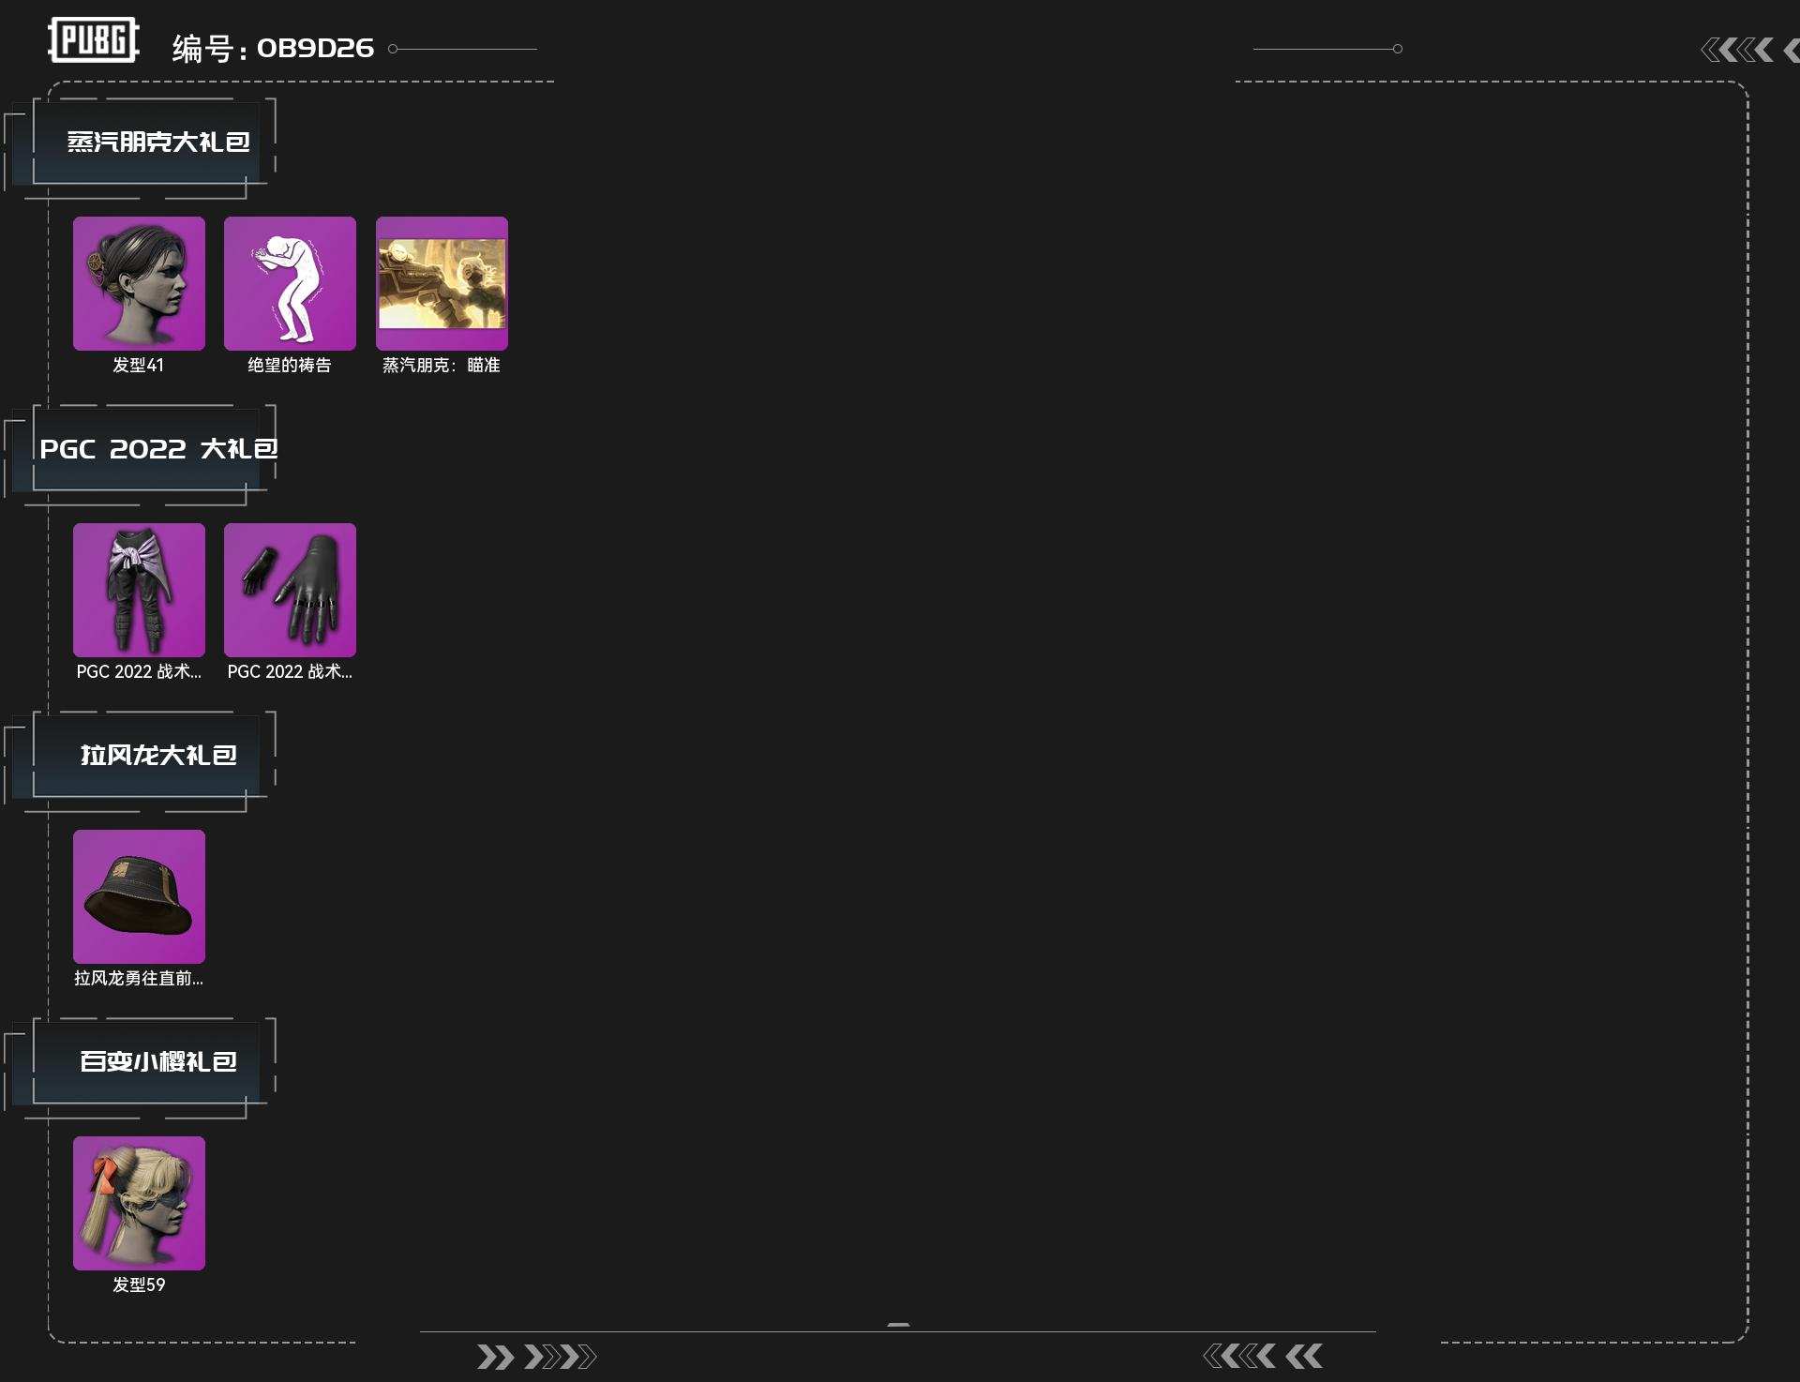Open the 蒸汽朋克：瞄准 thumbnail
The image size is (1800, 1382).
point(442,283)
